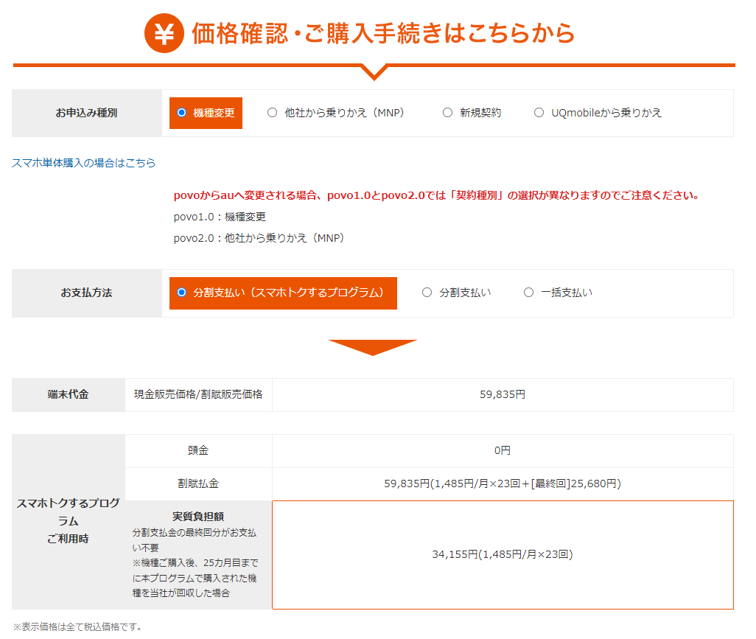This screenshot has width=756, height=639.
Task: Select the 機種変更 radio option
Action: click(182, 113)
